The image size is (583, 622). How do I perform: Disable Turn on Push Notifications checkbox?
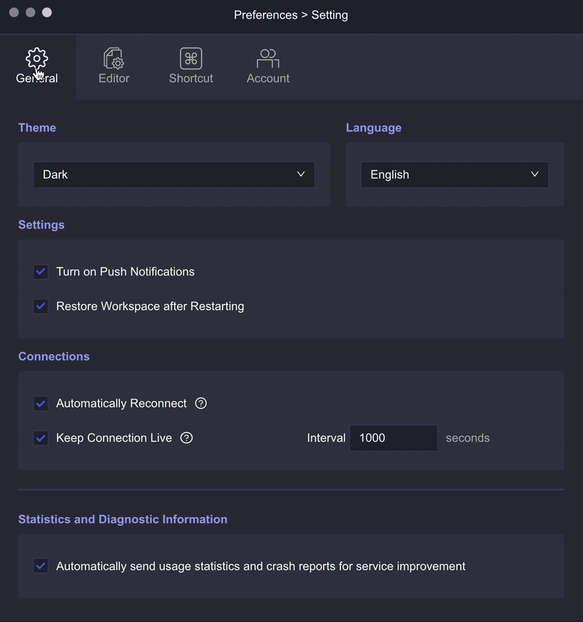pos(41,272)
